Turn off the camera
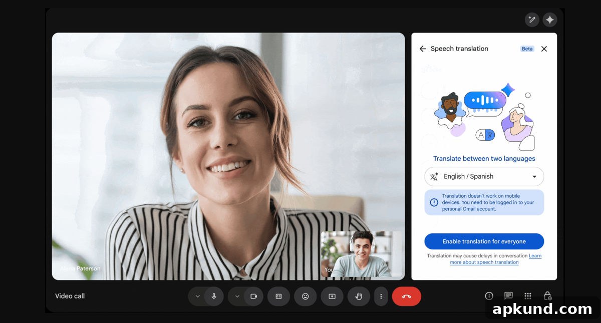This screenshot has width=601, height=323. coord(253,296)
